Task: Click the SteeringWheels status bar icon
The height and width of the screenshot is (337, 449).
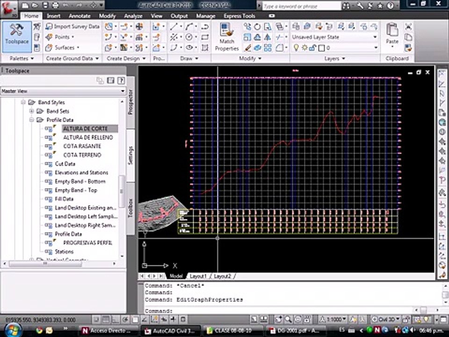Action: click(x=298, y=319)
